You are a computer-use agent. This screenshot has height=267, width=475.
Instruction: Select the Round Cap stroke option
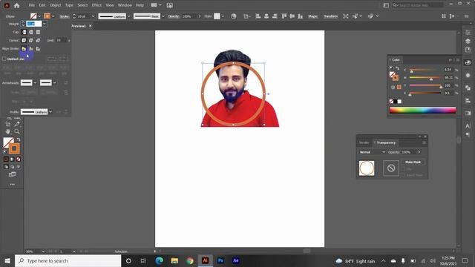[31, 32]
